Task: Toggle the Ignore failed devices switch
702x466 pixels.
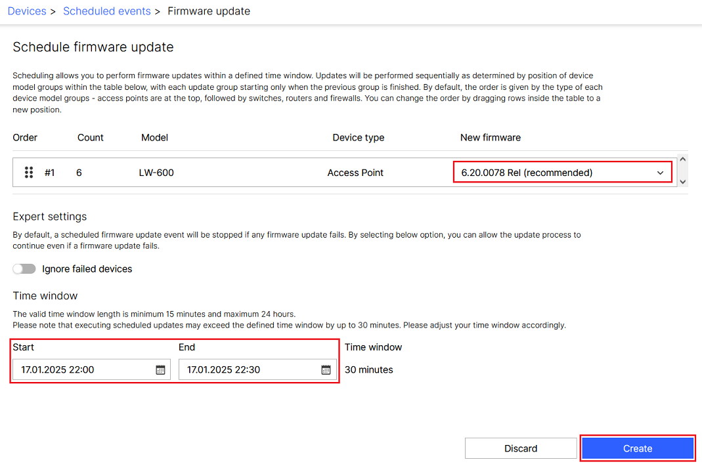Action: pyautogui.click(x=24, y=269)
